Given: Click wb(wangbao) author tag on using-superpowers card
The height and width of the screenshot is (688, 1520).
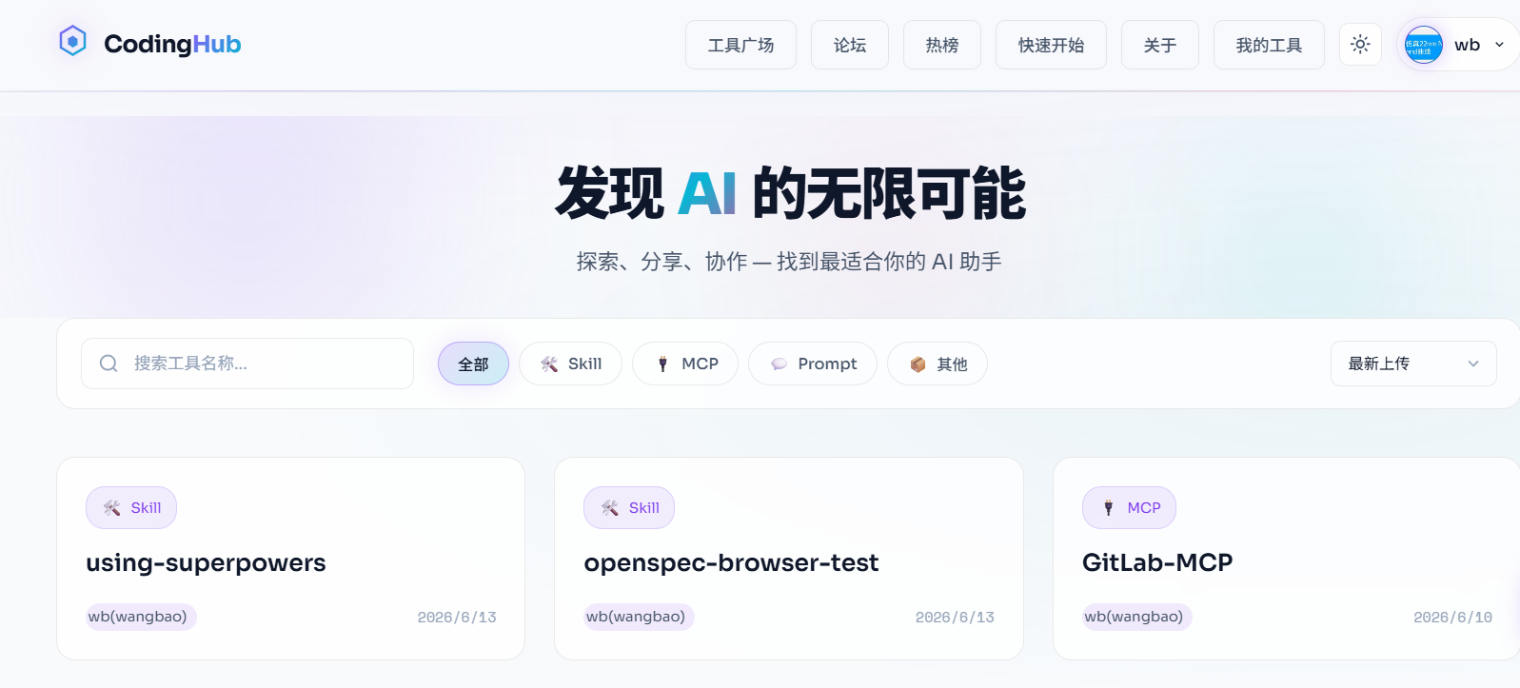Looking at the screenshot, I should (x=141, y=617).
